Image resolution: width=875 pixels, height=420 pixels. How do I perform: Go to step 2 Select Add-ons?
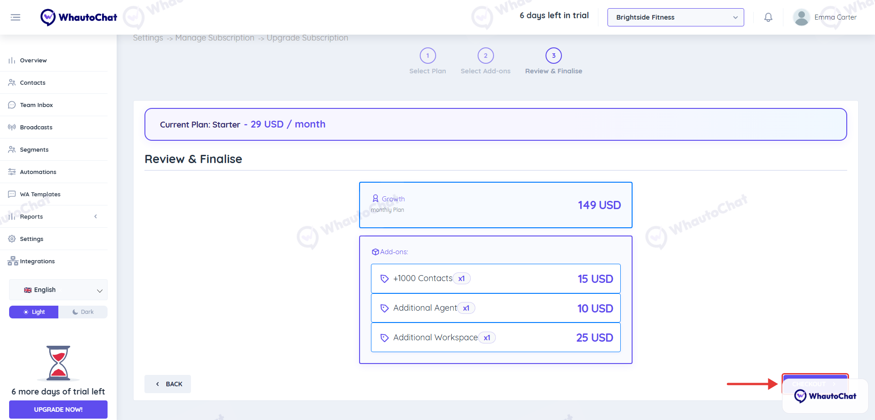point(485,61)
